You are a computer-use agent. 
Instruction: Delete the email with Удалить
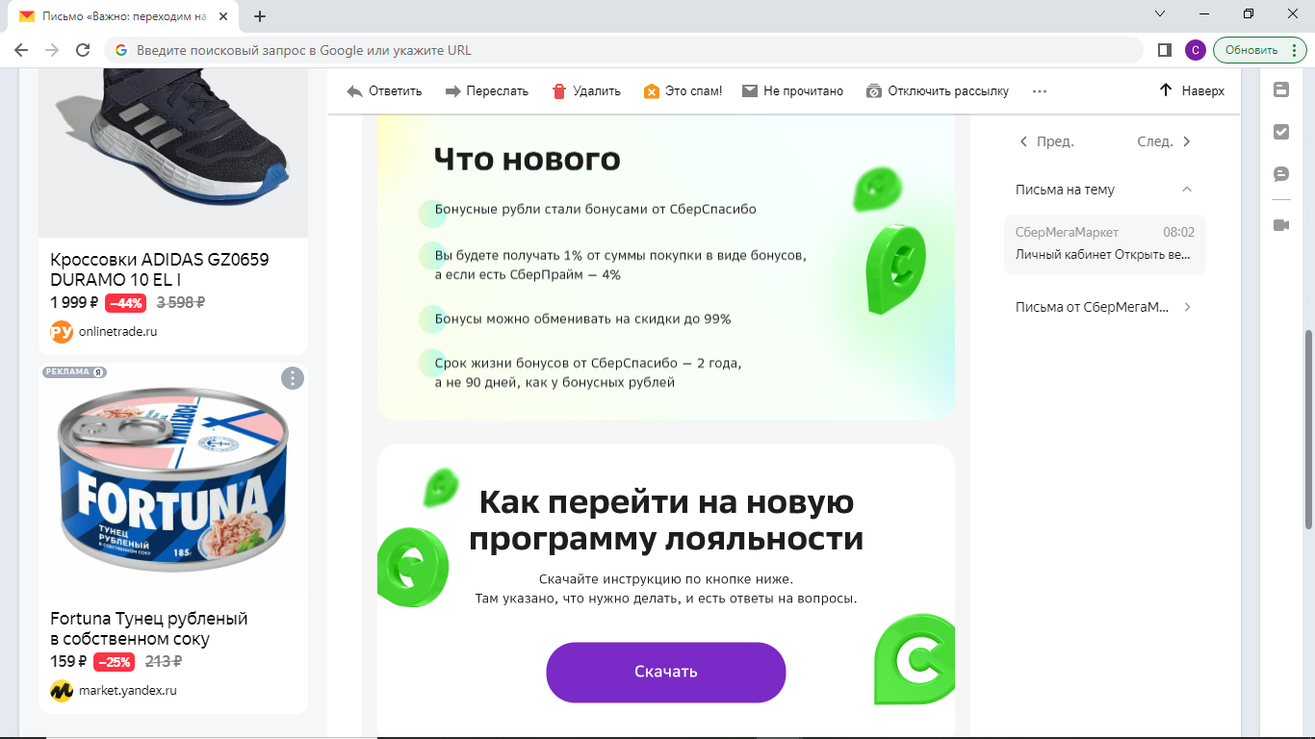[586, 91]
